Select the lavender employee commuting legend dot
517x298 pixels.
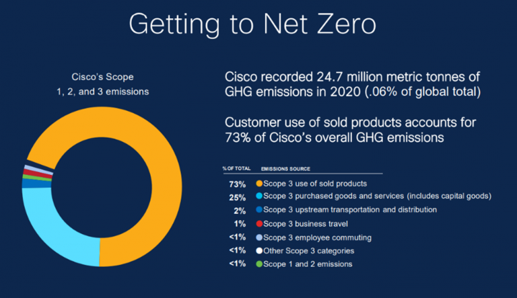[260, 237]
